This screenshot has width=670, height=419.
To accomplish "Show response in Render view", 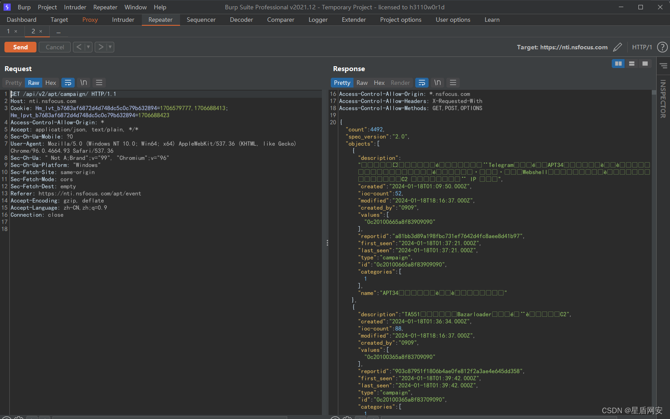I will [400, 83].
